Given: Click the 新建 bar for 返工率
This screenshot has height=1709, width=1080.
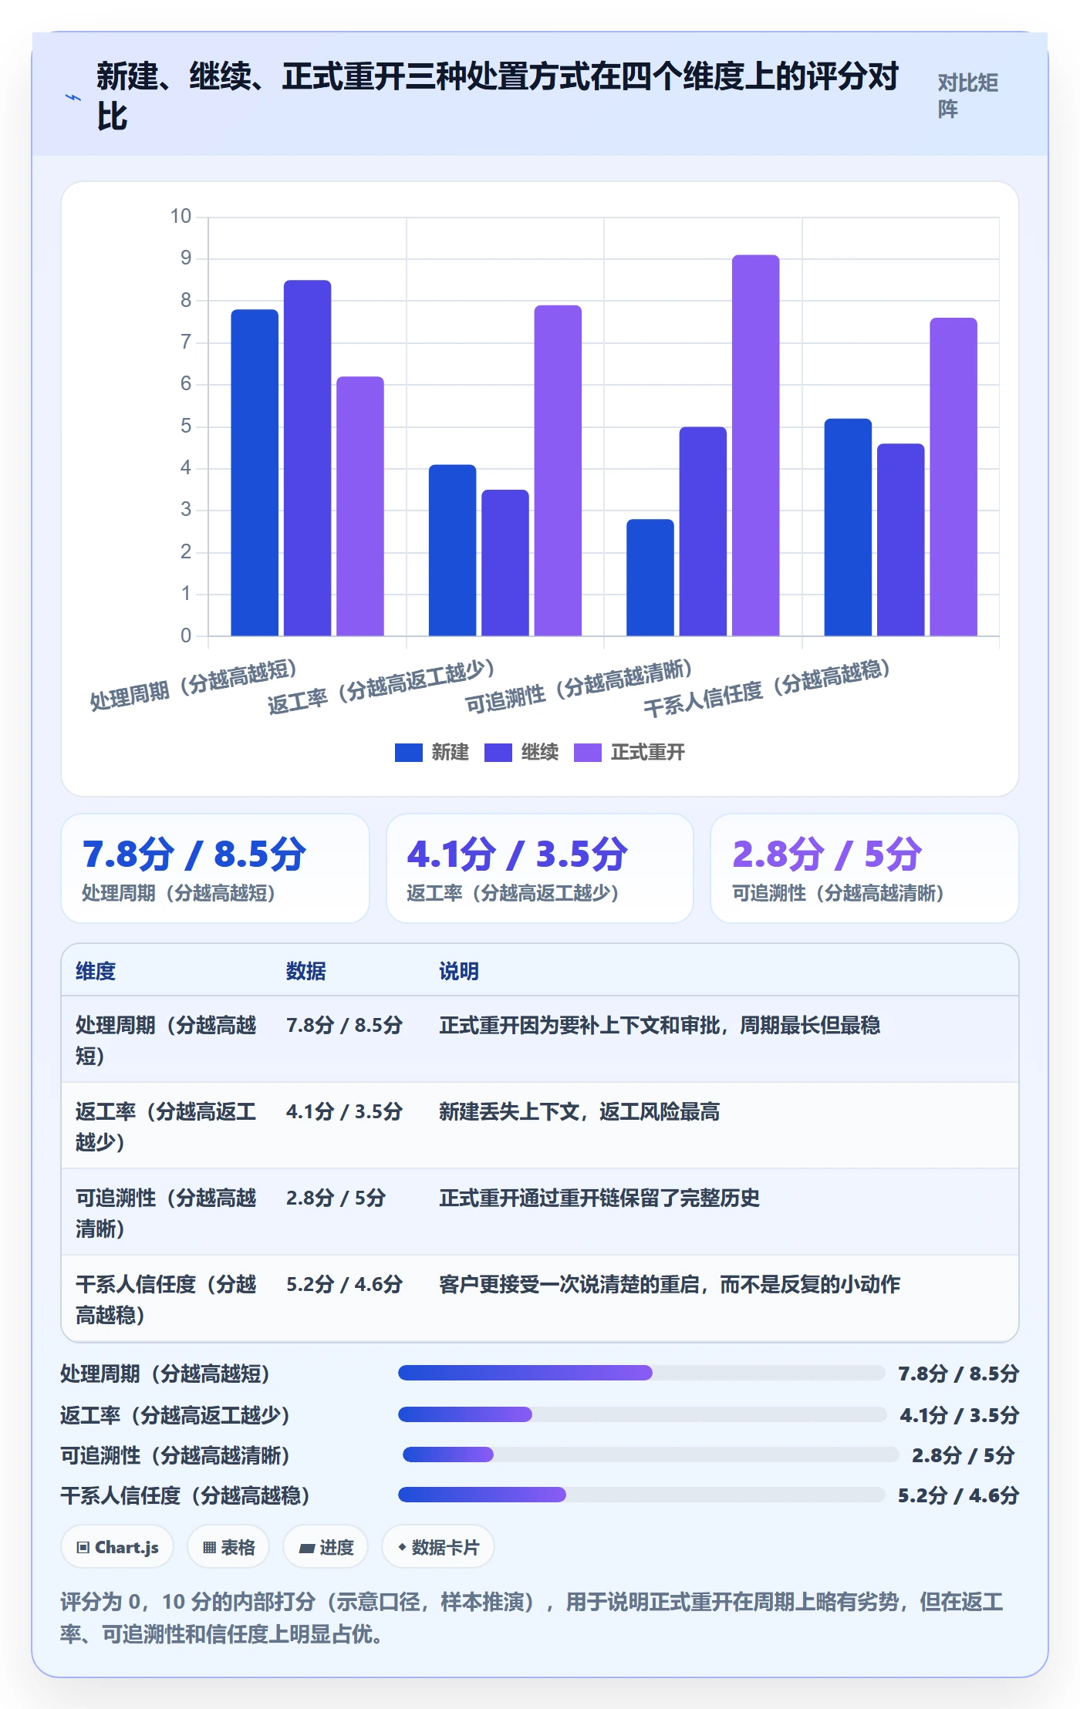Looking at the screenshot, I should click(x=452, y=550).
